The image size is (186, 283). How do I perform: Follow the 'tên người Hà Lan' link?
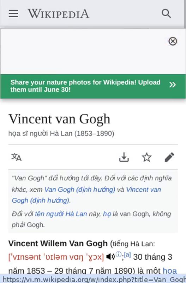(x=61, y=214)
